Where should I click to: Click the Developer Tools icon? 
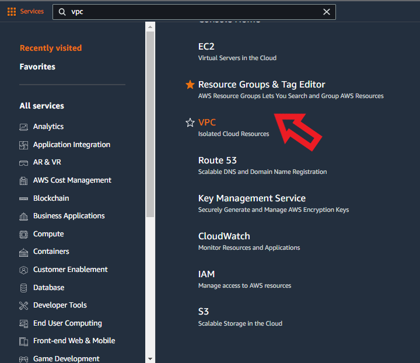coord(24,305)
